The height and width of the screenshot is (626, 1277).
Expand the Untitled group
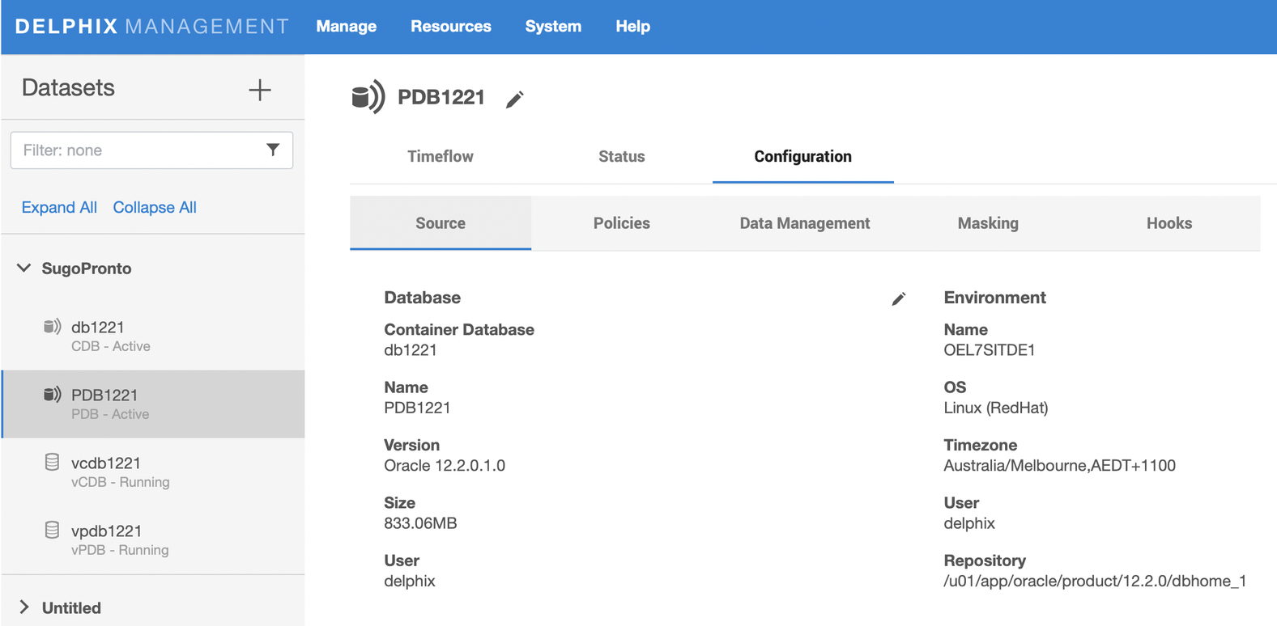pyautogui.click(x=24, y=607)
